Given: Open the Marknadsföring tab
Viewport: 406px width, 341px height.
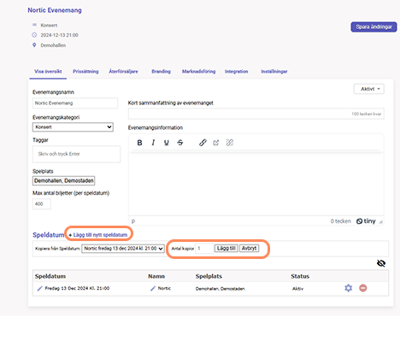Looking at the screenshot, I should (198, 72).
